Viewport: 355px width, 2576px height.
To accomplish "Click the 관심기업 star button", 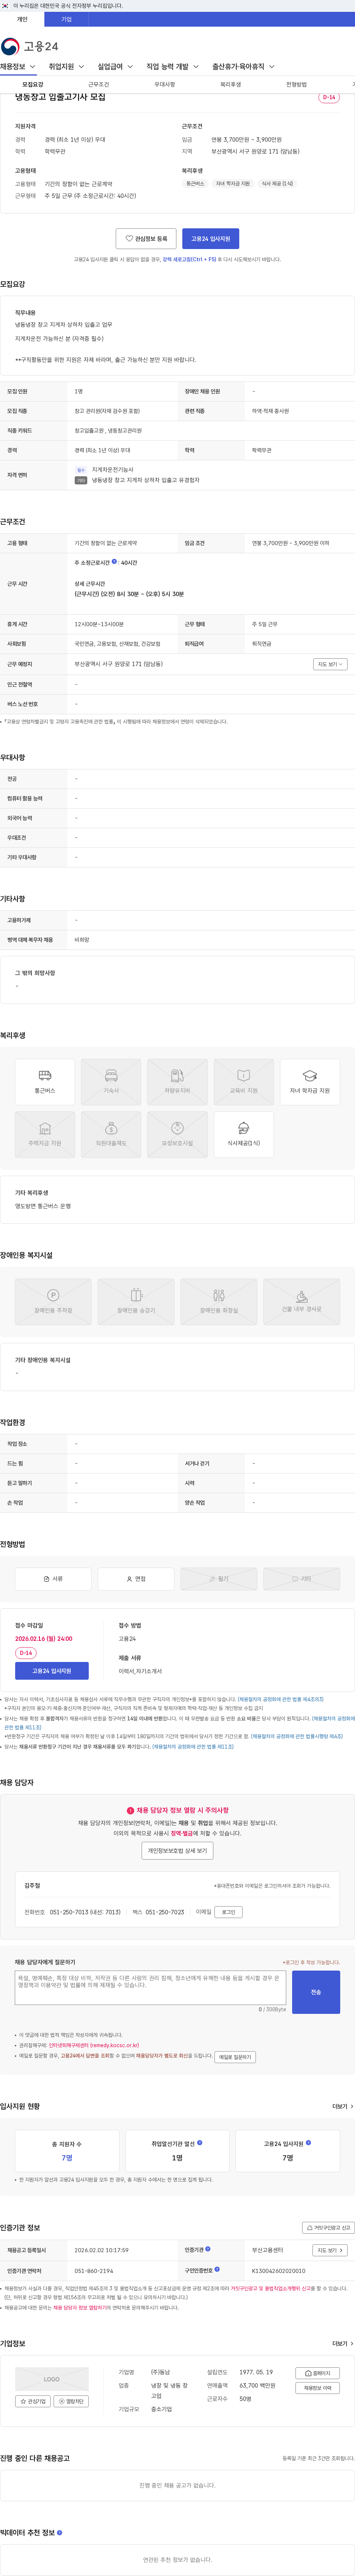I will [33, 2401].
